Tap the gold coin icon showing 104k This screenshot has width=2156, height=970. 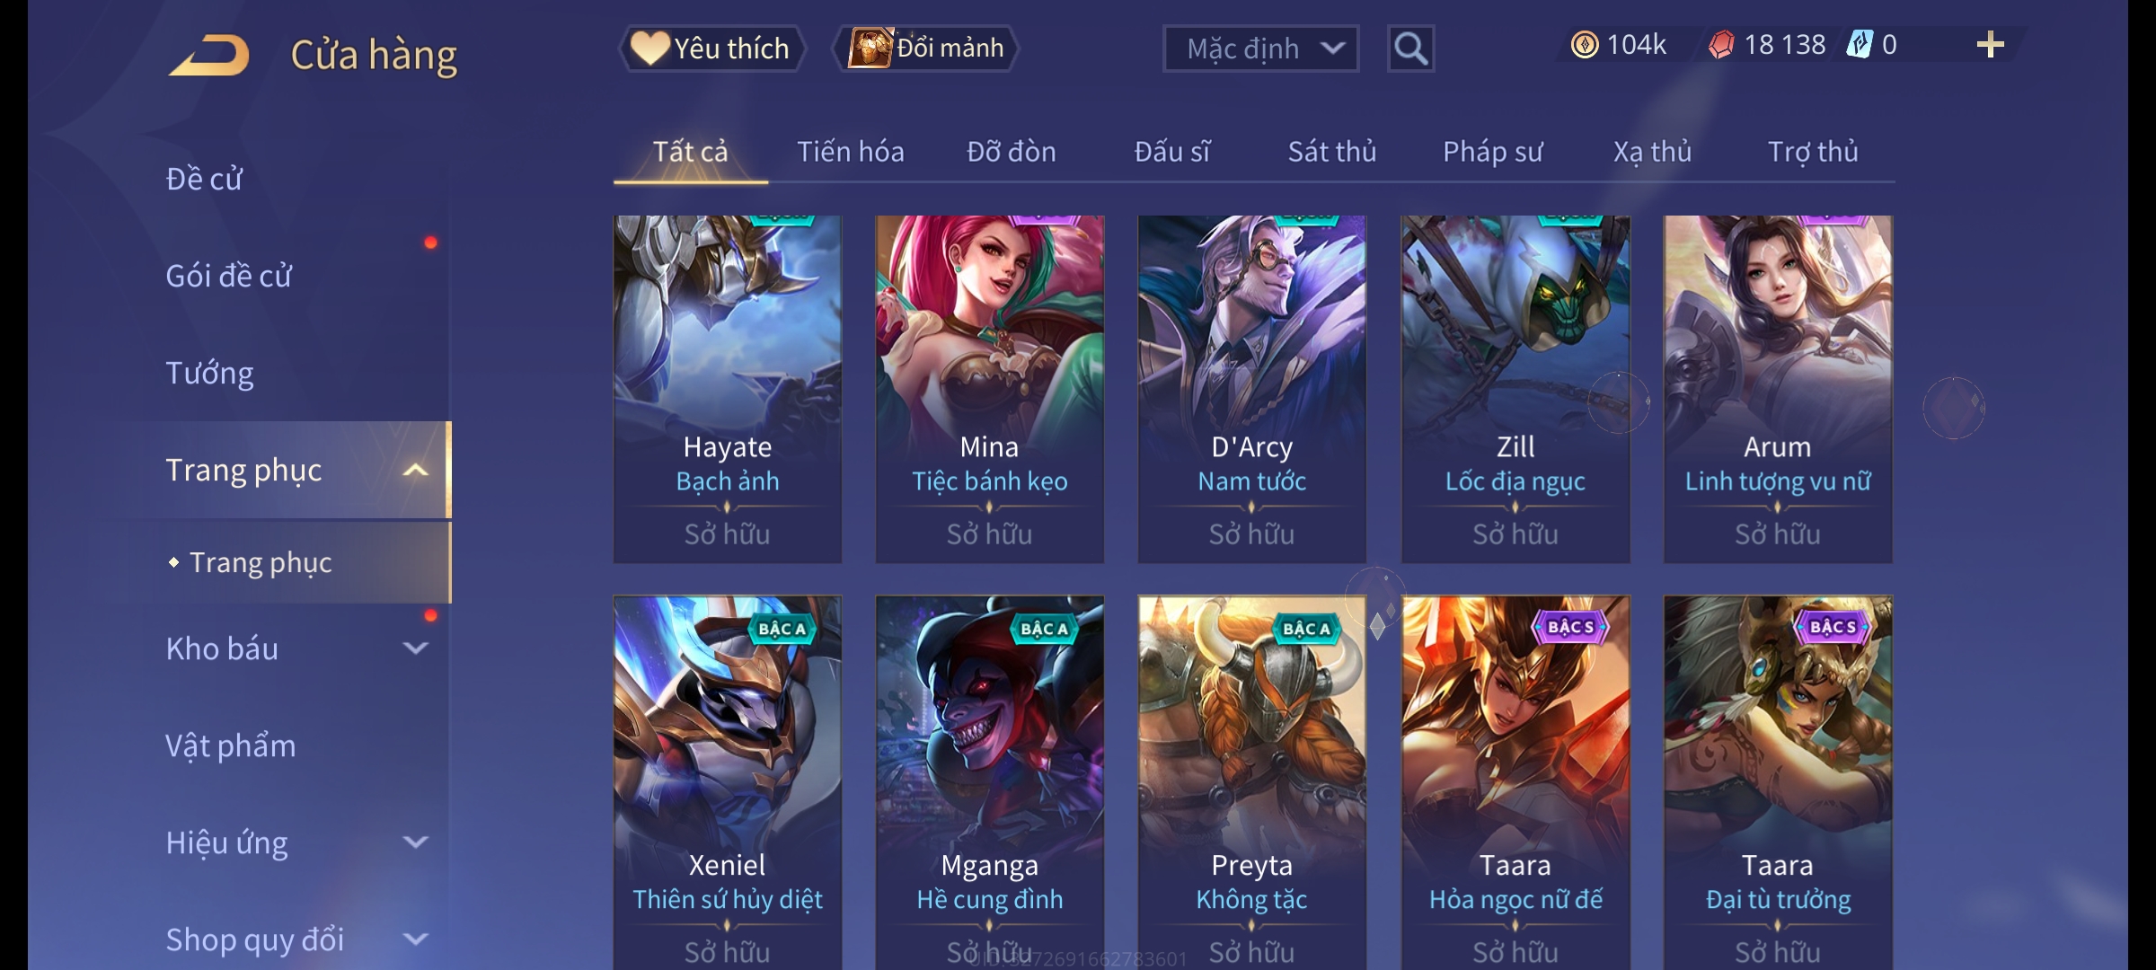(x=1585, y=45)
